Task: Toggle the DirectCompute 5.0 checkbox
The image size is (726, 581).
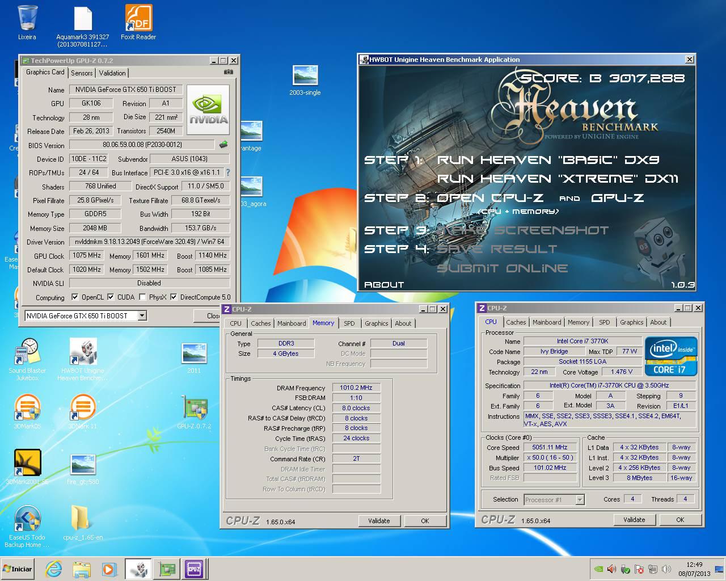Action: pyautogui.click(x=174, y=297)
